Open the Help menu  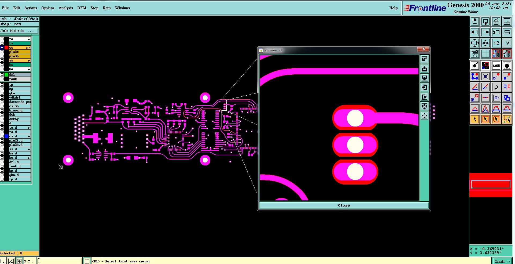click(x=393, y=8)
